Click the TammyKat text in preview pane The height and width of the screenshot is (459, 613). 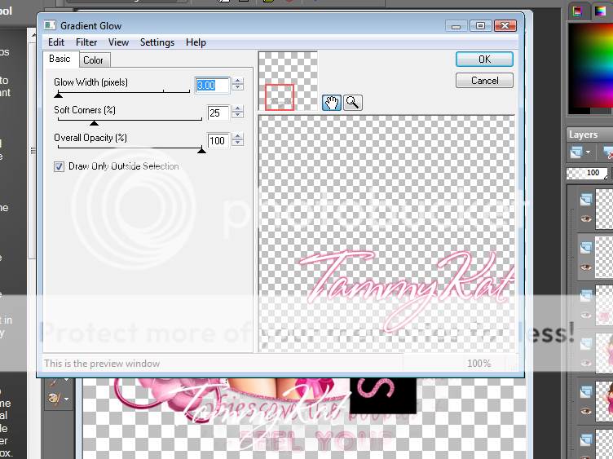click(408, 291)
